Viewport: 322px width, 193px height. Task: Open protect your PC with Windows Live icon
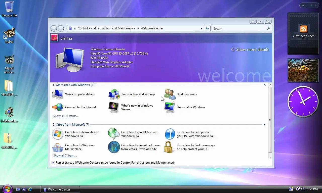[x=170, y=134]
